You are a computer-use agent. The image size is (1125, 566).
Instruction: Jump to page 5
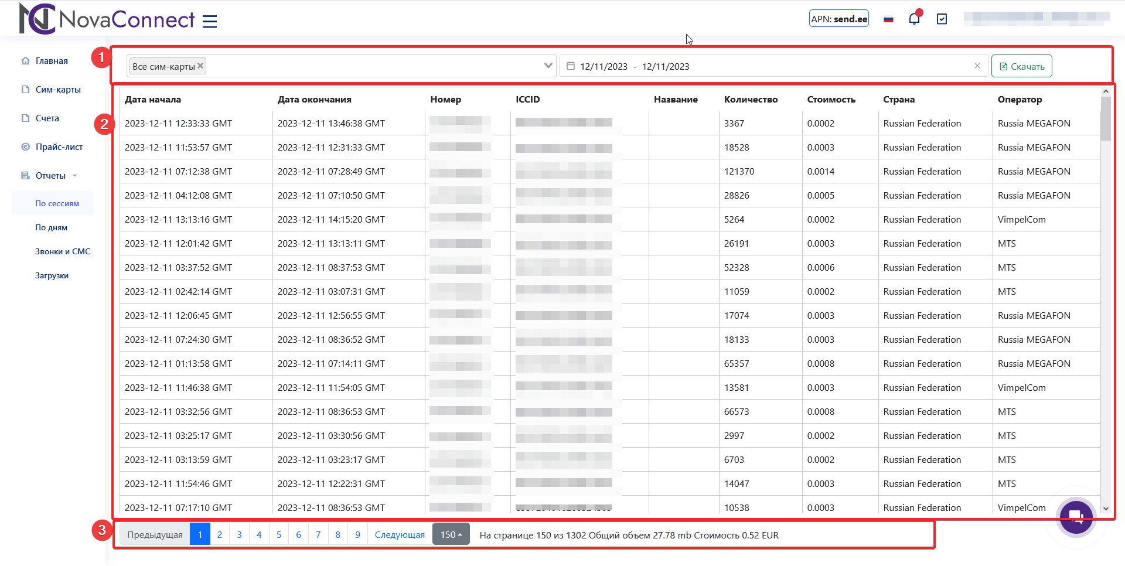[279, 534]
